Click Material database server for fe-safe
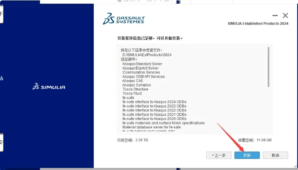298x170 pixels. (152, 127)
